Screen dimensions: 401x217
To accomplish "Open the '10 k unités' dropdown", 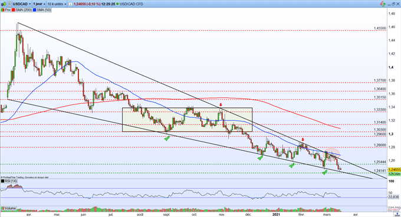I will pyautogui.click(x=57, y=4).
